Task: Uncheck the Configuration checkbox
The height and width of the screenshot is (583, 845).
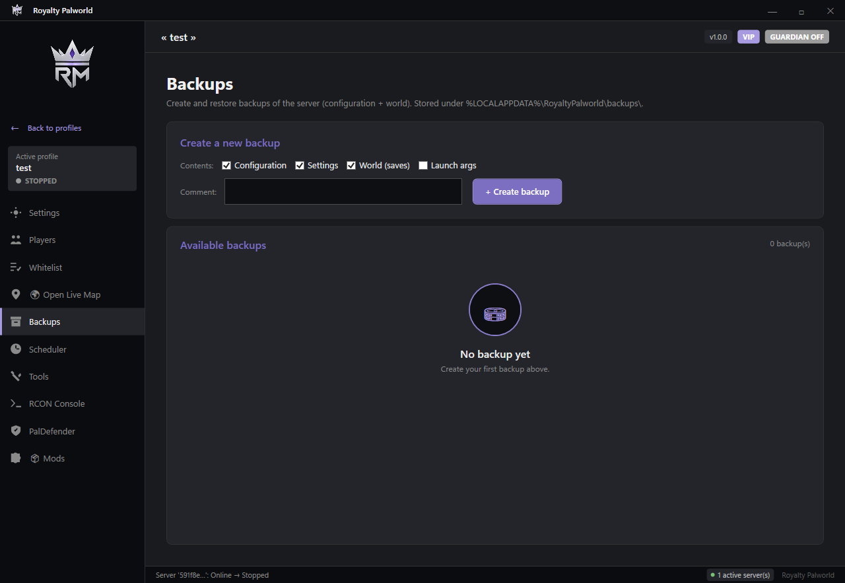Action: click(x=226, y=166)
